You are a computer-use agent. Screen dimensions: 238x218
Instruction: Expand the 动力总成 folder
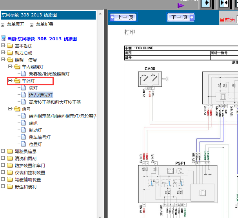tap(3, 52)
